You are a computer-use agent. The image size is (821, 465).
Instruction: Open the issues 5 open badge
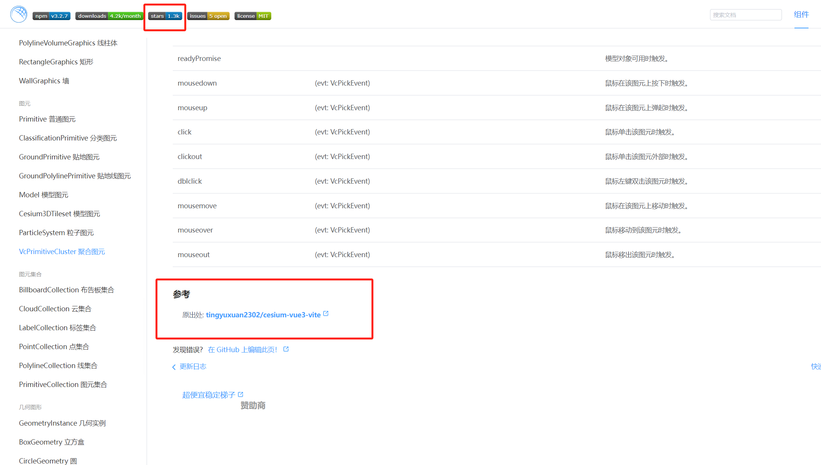(x=208, y=16)
